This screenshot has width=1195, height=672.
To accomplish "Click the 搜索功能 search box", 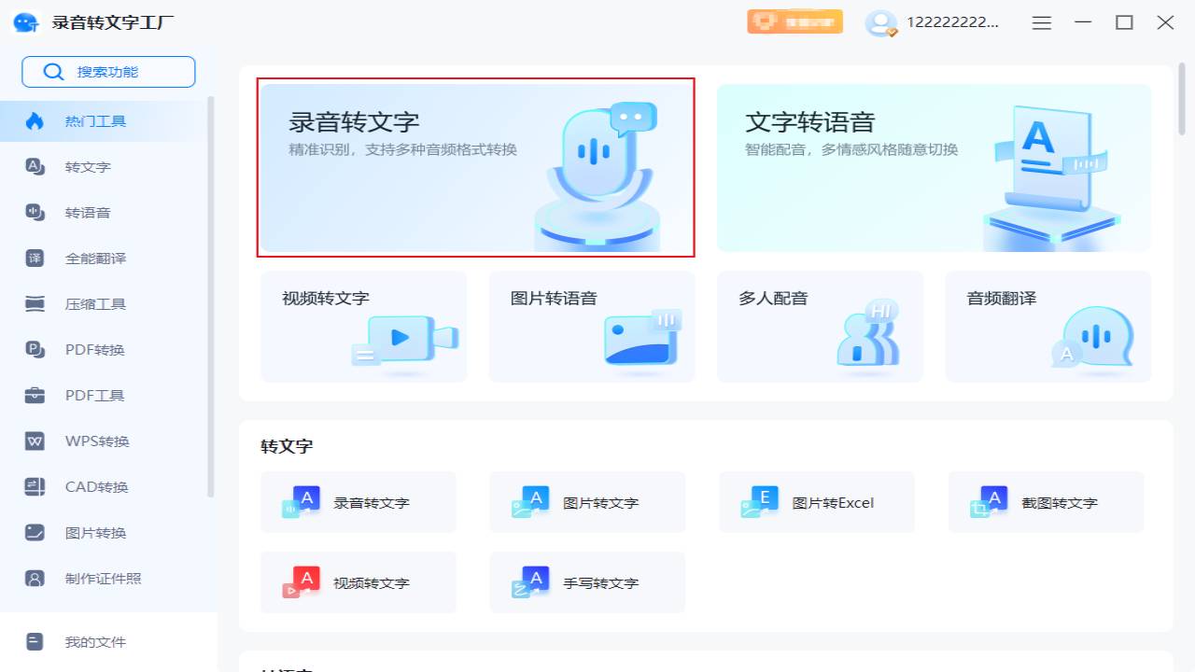I will 108,71.
